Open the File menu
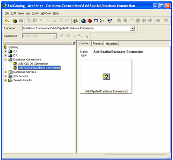The width and height of the screenshot is (173, 160). [x=7, y=13]
